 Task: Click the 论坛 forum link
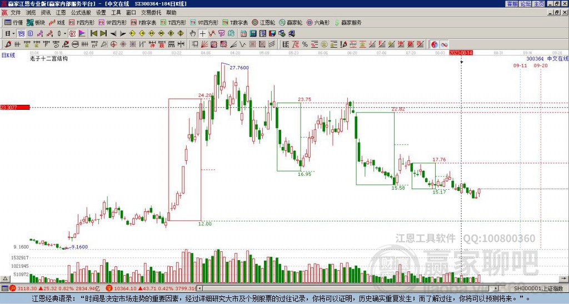click(525, 4)
